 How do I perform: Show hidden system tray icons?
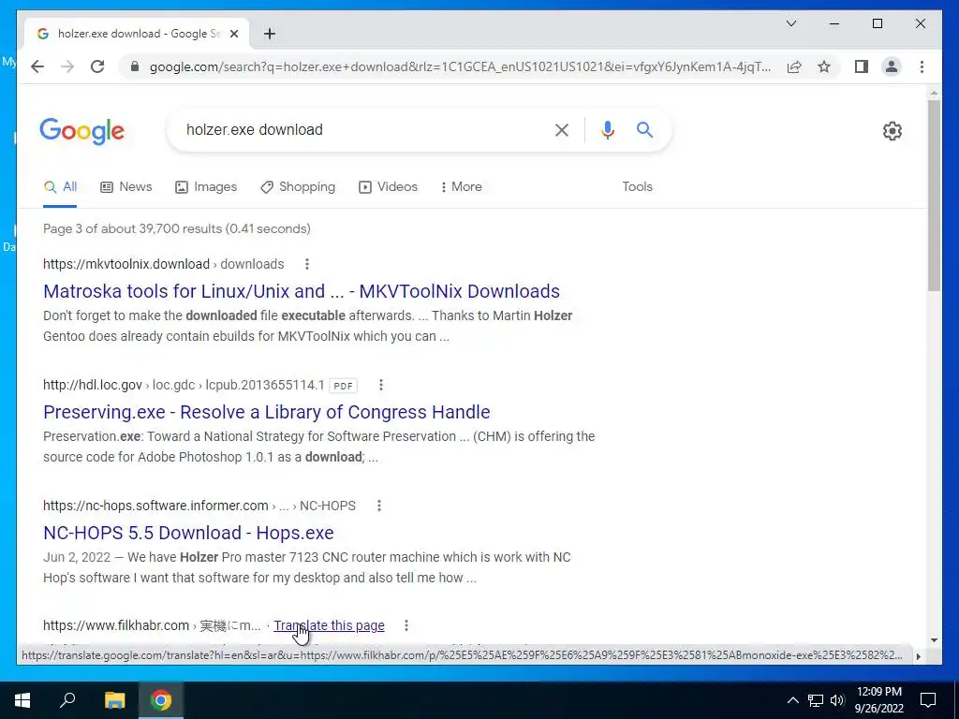(x=792, y=700)
